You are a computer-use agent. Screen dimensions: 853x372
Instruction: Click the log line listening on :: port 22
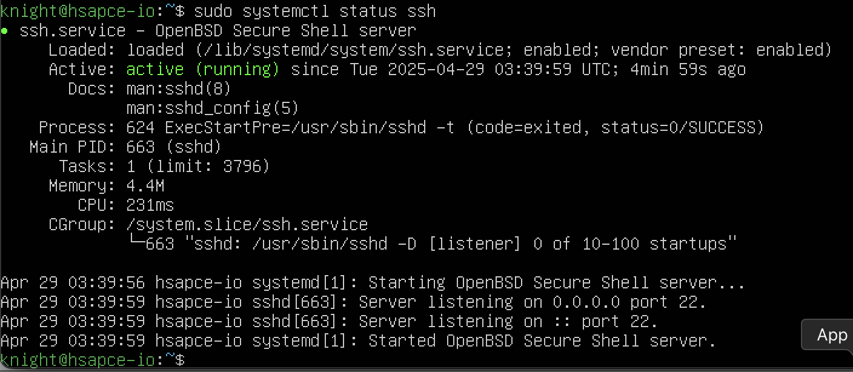(329, 322)
